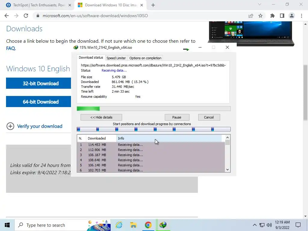Open the volume control in the tray
The height and width of the screenshot is (231, 308).
(x=269, y=225)
